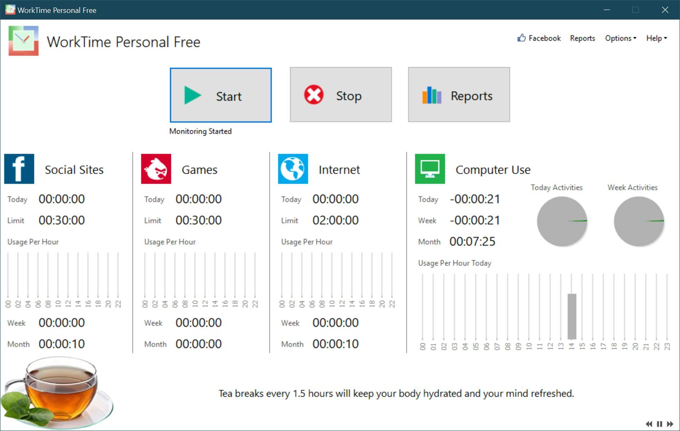The image size is (680, 431).
Task: Open the large Reports button
Action: click(459, 95)
